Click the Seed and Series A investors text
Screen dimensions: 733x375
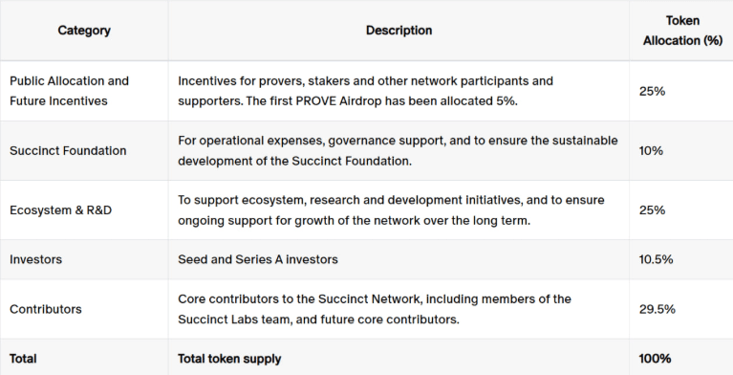tap(258, 259)
